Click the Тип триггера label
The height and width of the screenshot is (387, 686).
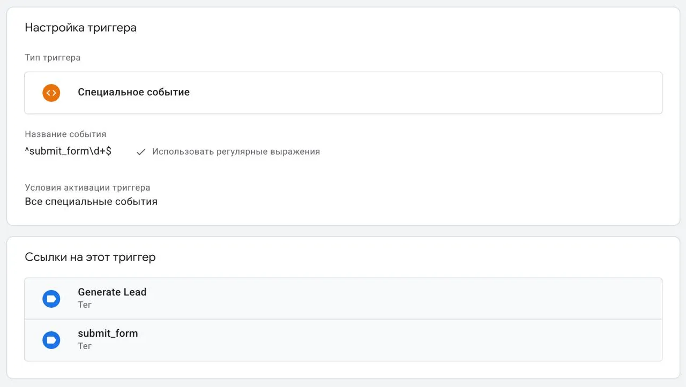pos(53,57)
